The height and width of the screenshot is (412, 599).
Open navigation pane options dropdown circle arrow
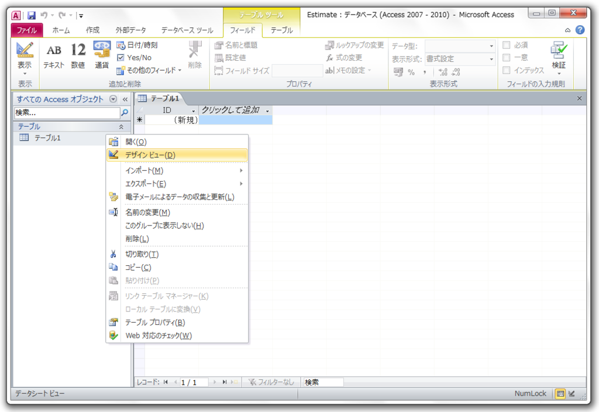(113, 99)
